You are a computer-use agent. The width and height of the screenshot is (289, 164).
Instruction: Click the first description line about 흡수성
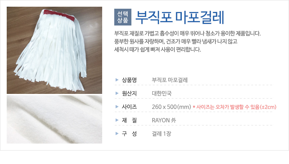point(187,34)
